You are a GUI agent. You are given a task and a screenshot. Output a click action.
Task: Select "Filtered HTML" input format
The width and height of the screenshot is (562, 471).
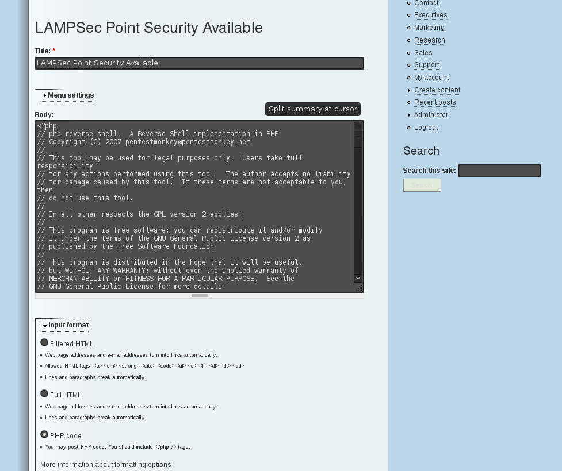(44, 342)
